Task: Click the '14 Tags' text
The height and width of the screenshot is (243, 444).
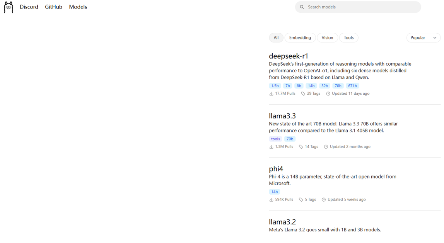Action: (x=311, y=146)
